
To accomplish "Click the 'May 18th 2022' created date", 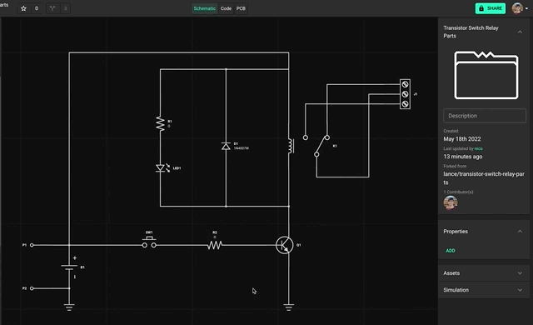I will tap(462, 138).
